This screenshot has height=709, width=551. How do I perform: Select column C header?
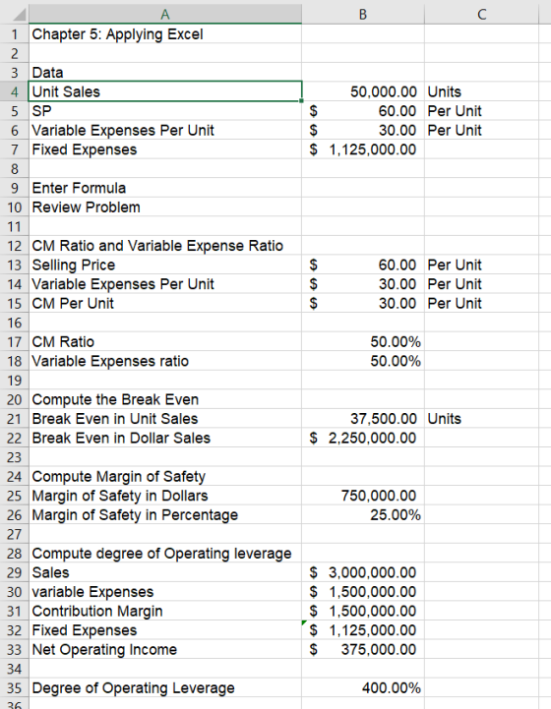coord(481,15)
